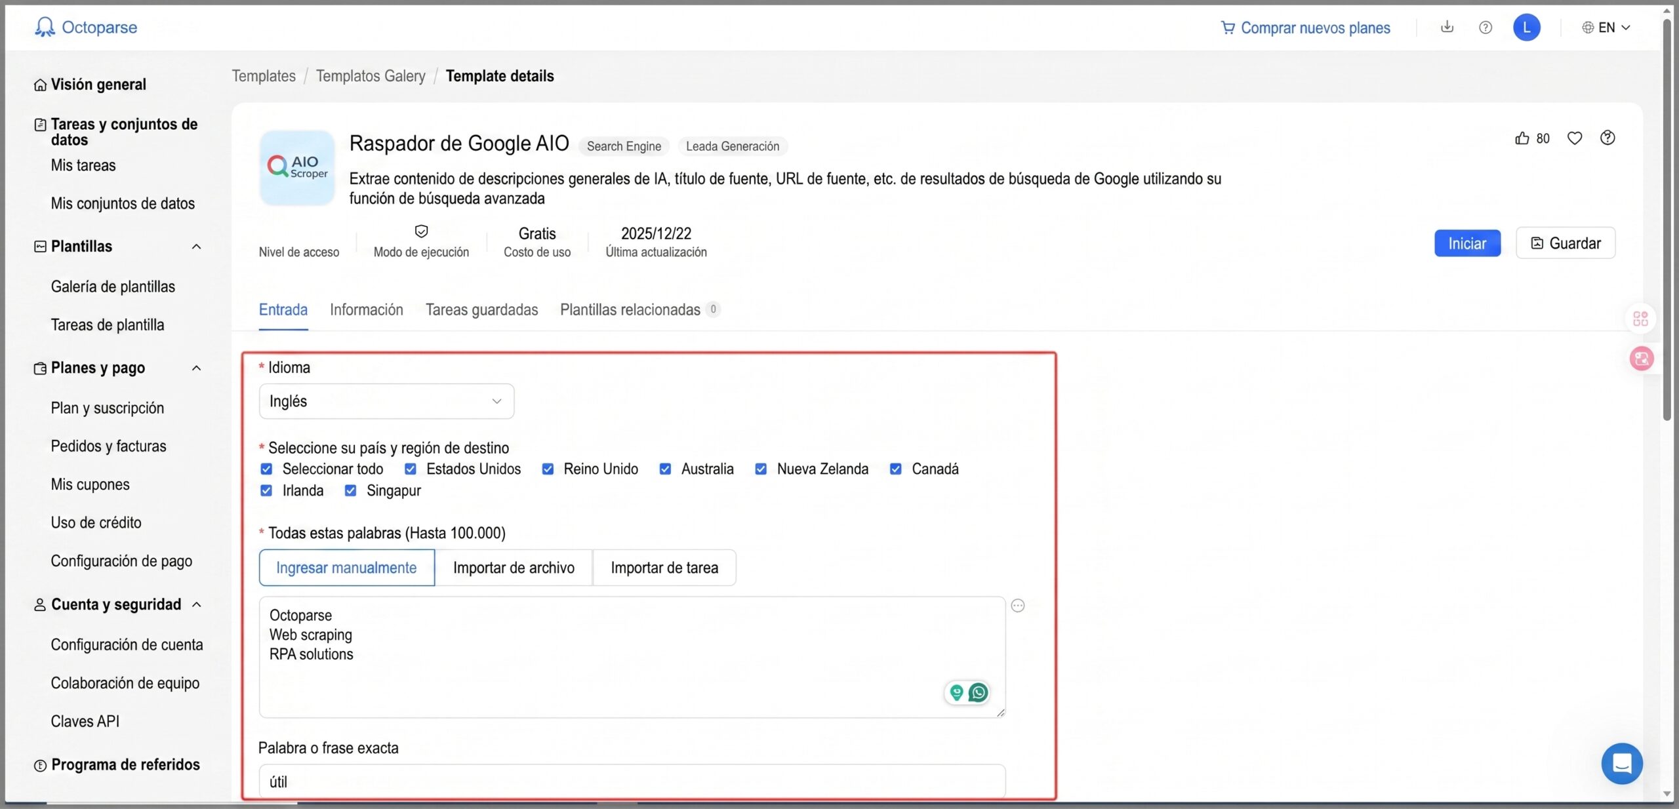Click the green location pin icon in textarea

pyautogui.click(x=956, y=692)
